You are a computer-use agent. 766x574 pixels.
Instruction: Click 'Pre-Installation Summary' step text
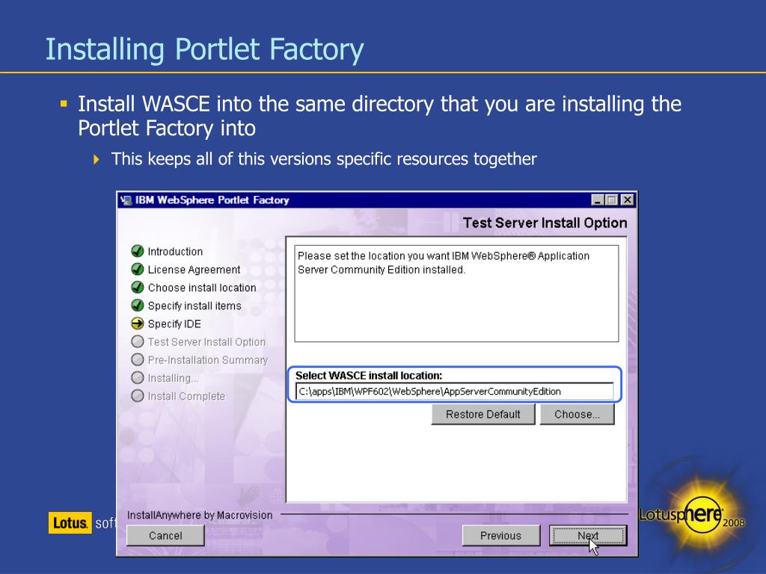pos(208,360)
